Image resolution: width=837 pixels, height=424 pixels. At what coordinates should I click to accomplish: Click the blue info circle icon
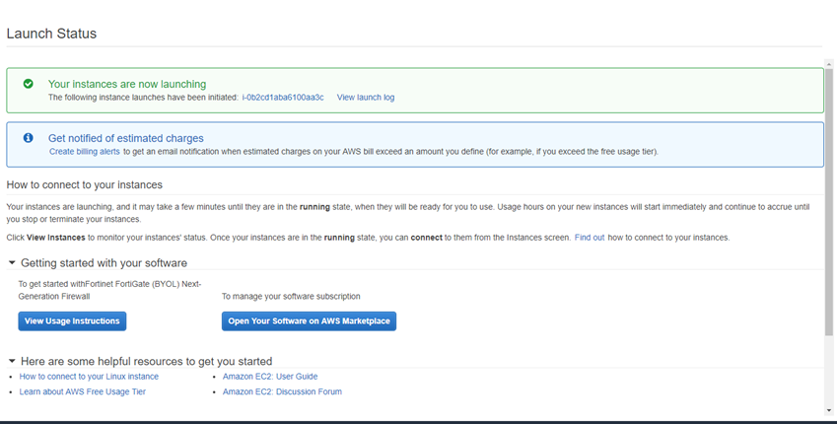(x=29, y=138)
